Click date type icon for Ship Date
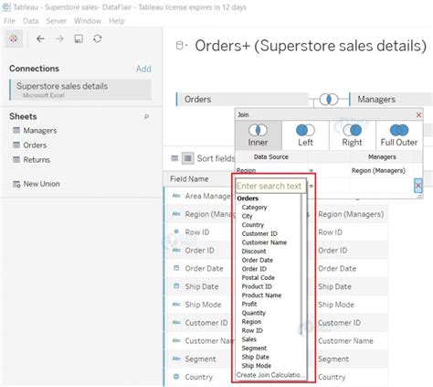Viewport: 433px width, 387px height. pyautogui.click(x=176, y=286)
